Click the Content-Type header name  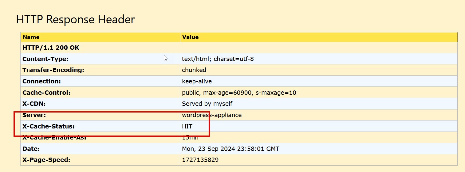pos(45,59)
